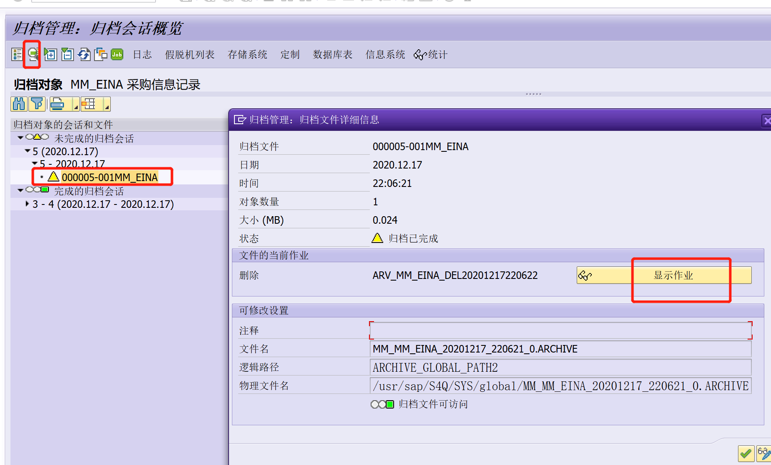Click the job name ARV_MM_EINA_DEL20201217220622
This screenshot has height=465, width=771.
[455, 275]
